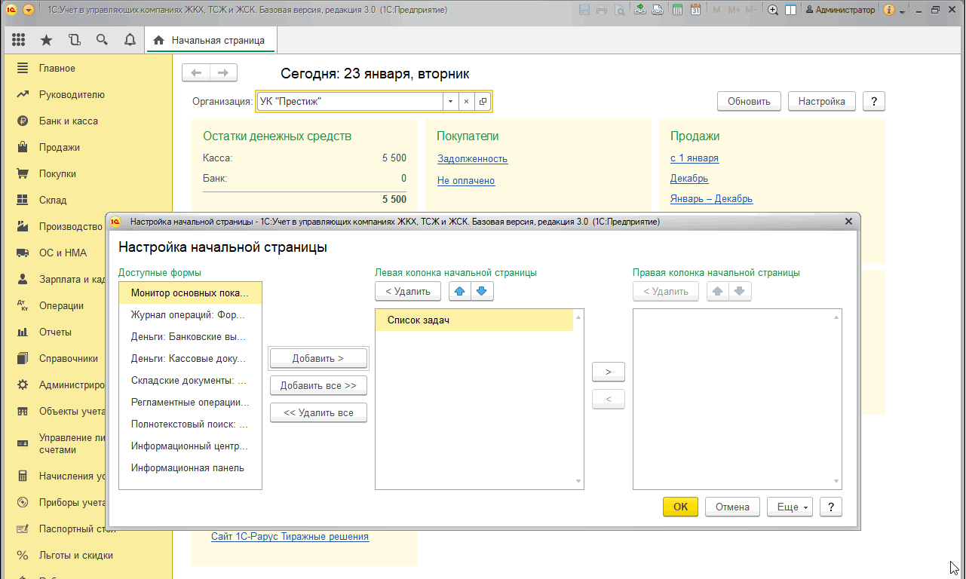This screenshot has height=579, width=966.
Task: Click the Get link icon in title bar
Action: 640,10
